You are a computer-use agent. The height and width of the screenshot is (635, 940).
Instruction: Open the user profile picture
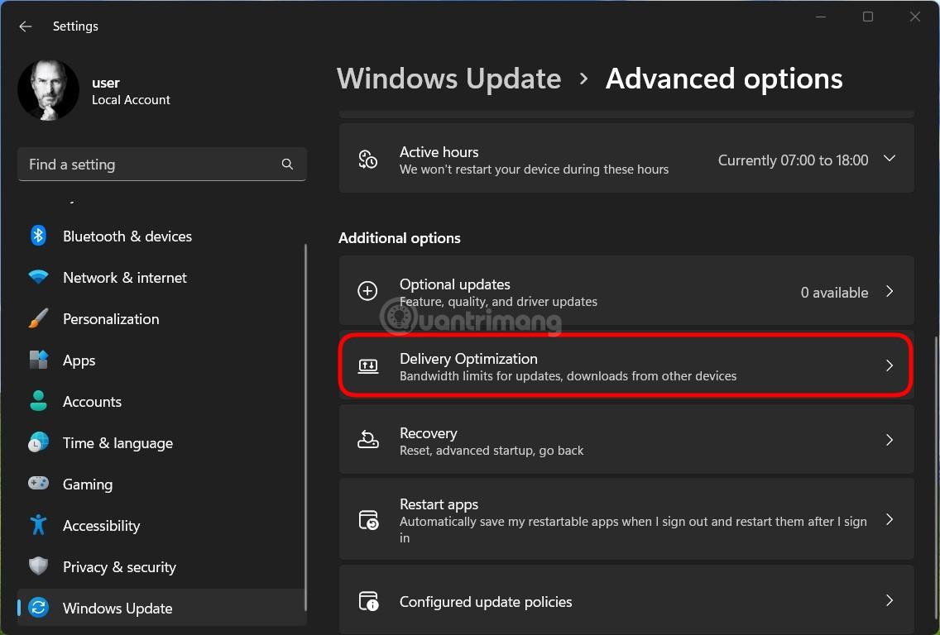(49, 90)
